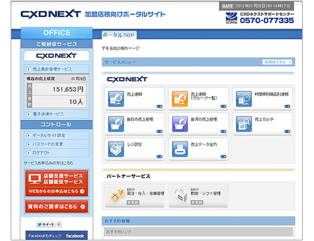The height and width of the screenshot is (241, 314).
Task: Click the 未契約 badge under 勤怠・シフト管理
Action: pyautogui.click(x=197, y=202)
